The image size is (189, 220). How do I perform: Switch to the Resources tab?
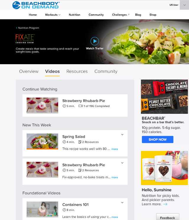77,72
